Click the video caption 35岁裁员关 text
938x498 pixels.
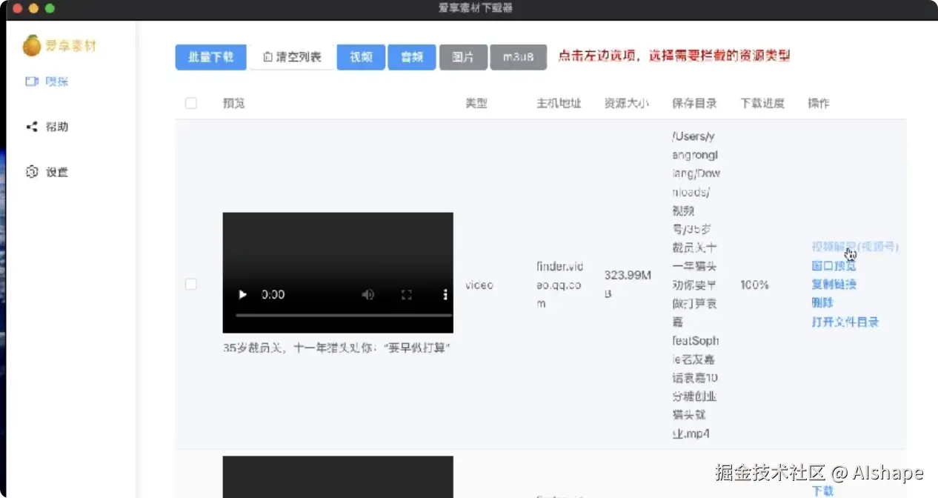337,348
